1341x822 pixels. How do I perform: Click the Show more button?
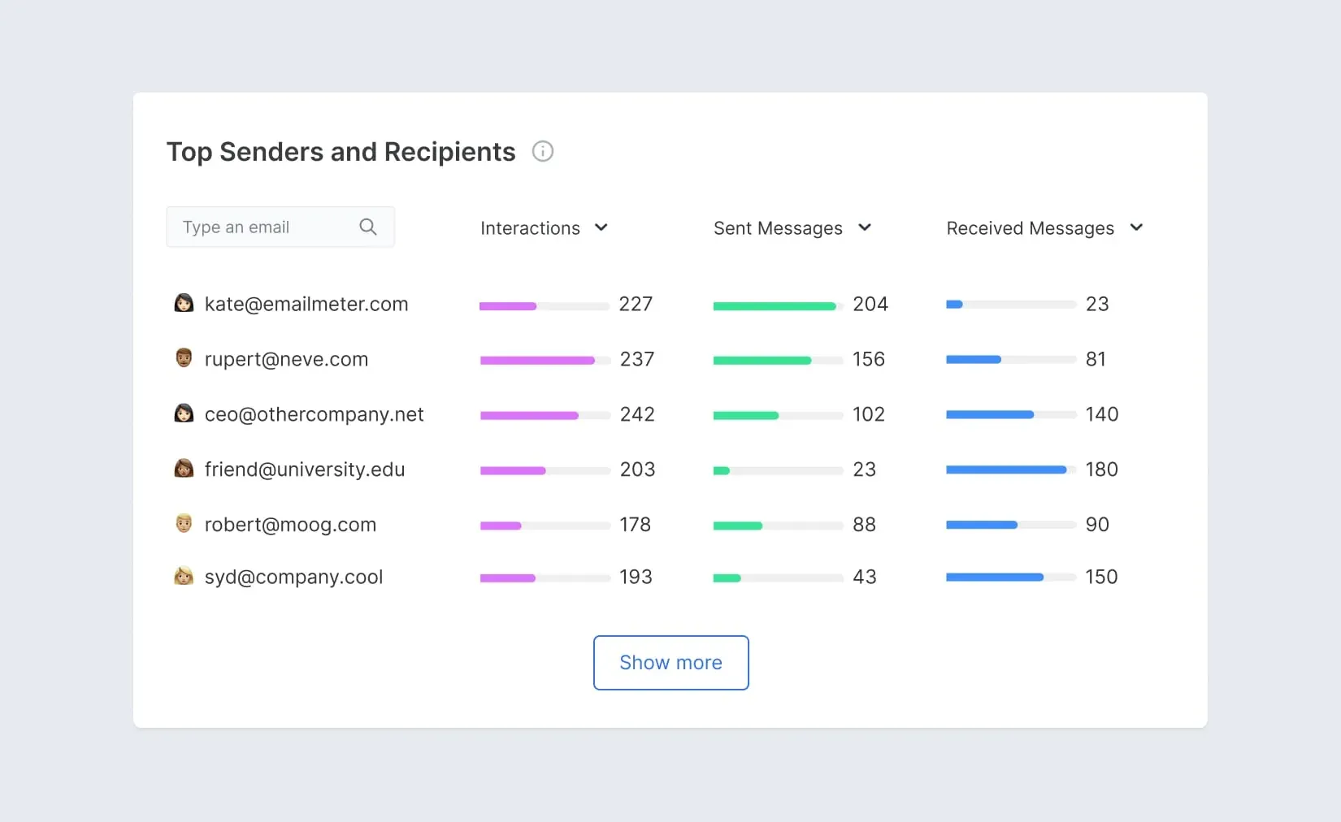671,663
